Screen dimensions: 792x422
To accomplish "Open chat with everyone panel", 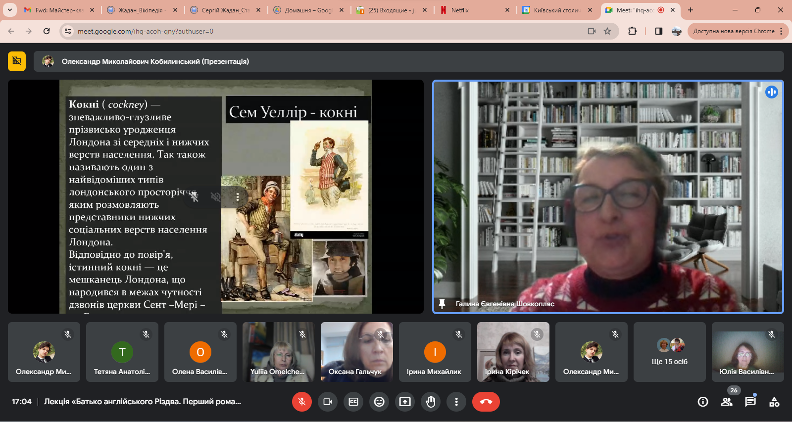I will 750,402.
